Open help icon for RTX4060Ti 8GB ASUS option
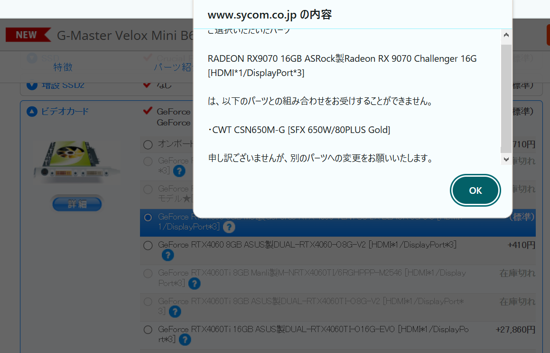550x353 pixels. coord(175,311)
